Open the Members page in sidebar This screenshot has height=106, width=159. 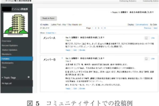tap(6, 54)
